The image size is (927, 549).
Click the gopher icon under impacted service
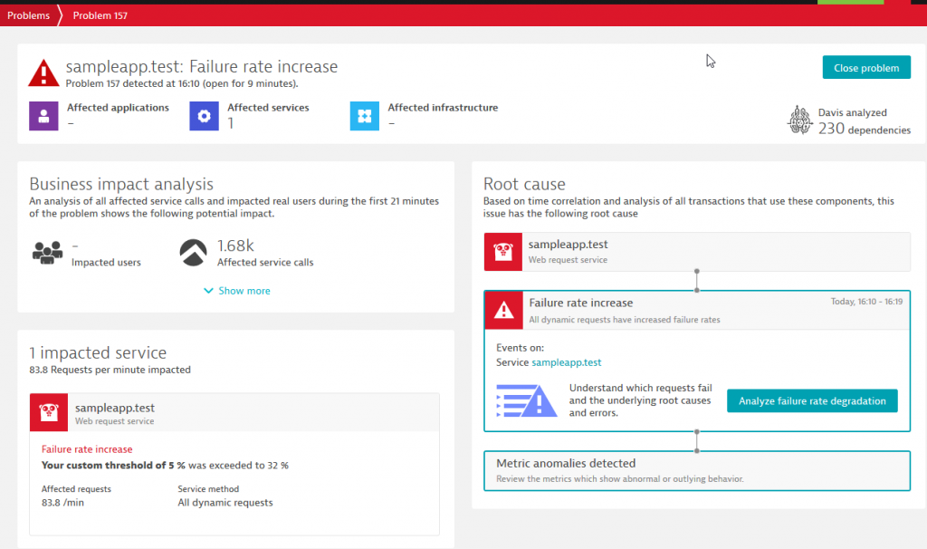pyautogui.click(x=49, y=413)
